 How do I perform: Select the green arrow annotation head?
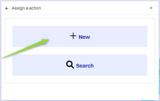tap(46, 41)
